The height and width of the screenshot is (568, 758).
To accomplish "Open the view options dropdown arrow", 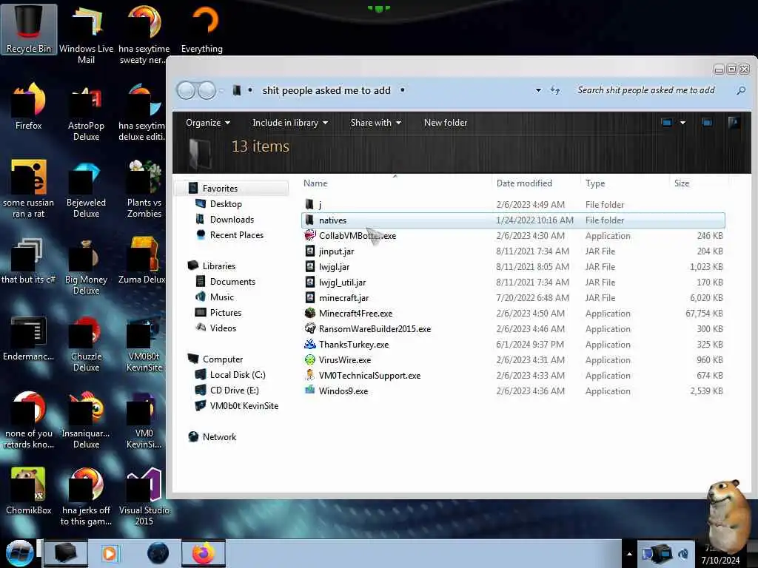I will click(x=682, y=123).
